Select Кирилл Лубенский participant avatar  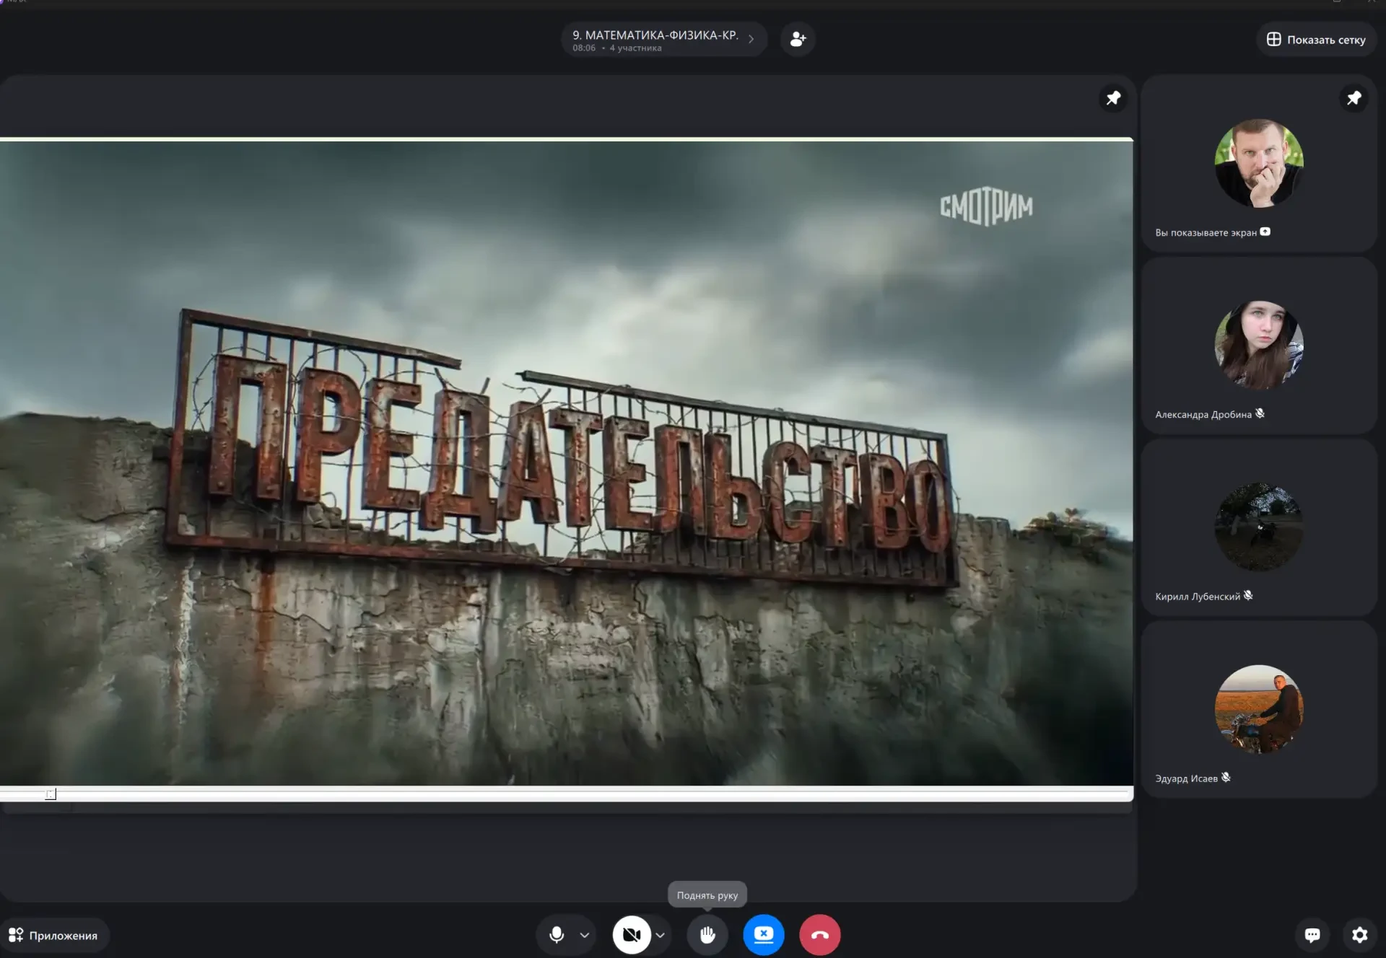pos(1258,527)
